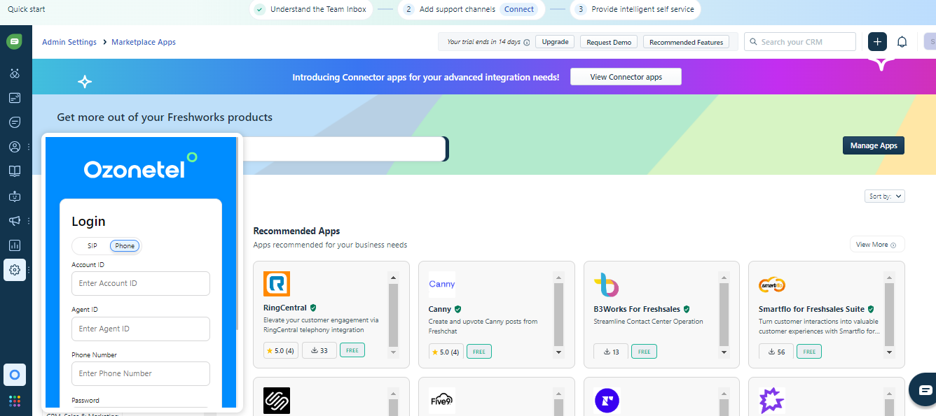
Task: Click scroll down arrow on B3Works card
Action: tap(724, 352)
